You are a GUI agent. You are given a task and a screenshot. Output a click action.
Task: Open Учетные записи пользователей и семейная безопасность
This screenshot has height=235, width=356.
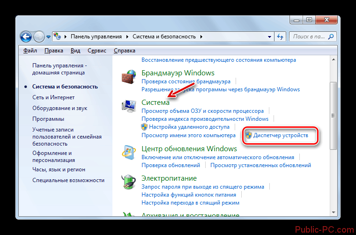pyautogui.click(x=67, y=137)
